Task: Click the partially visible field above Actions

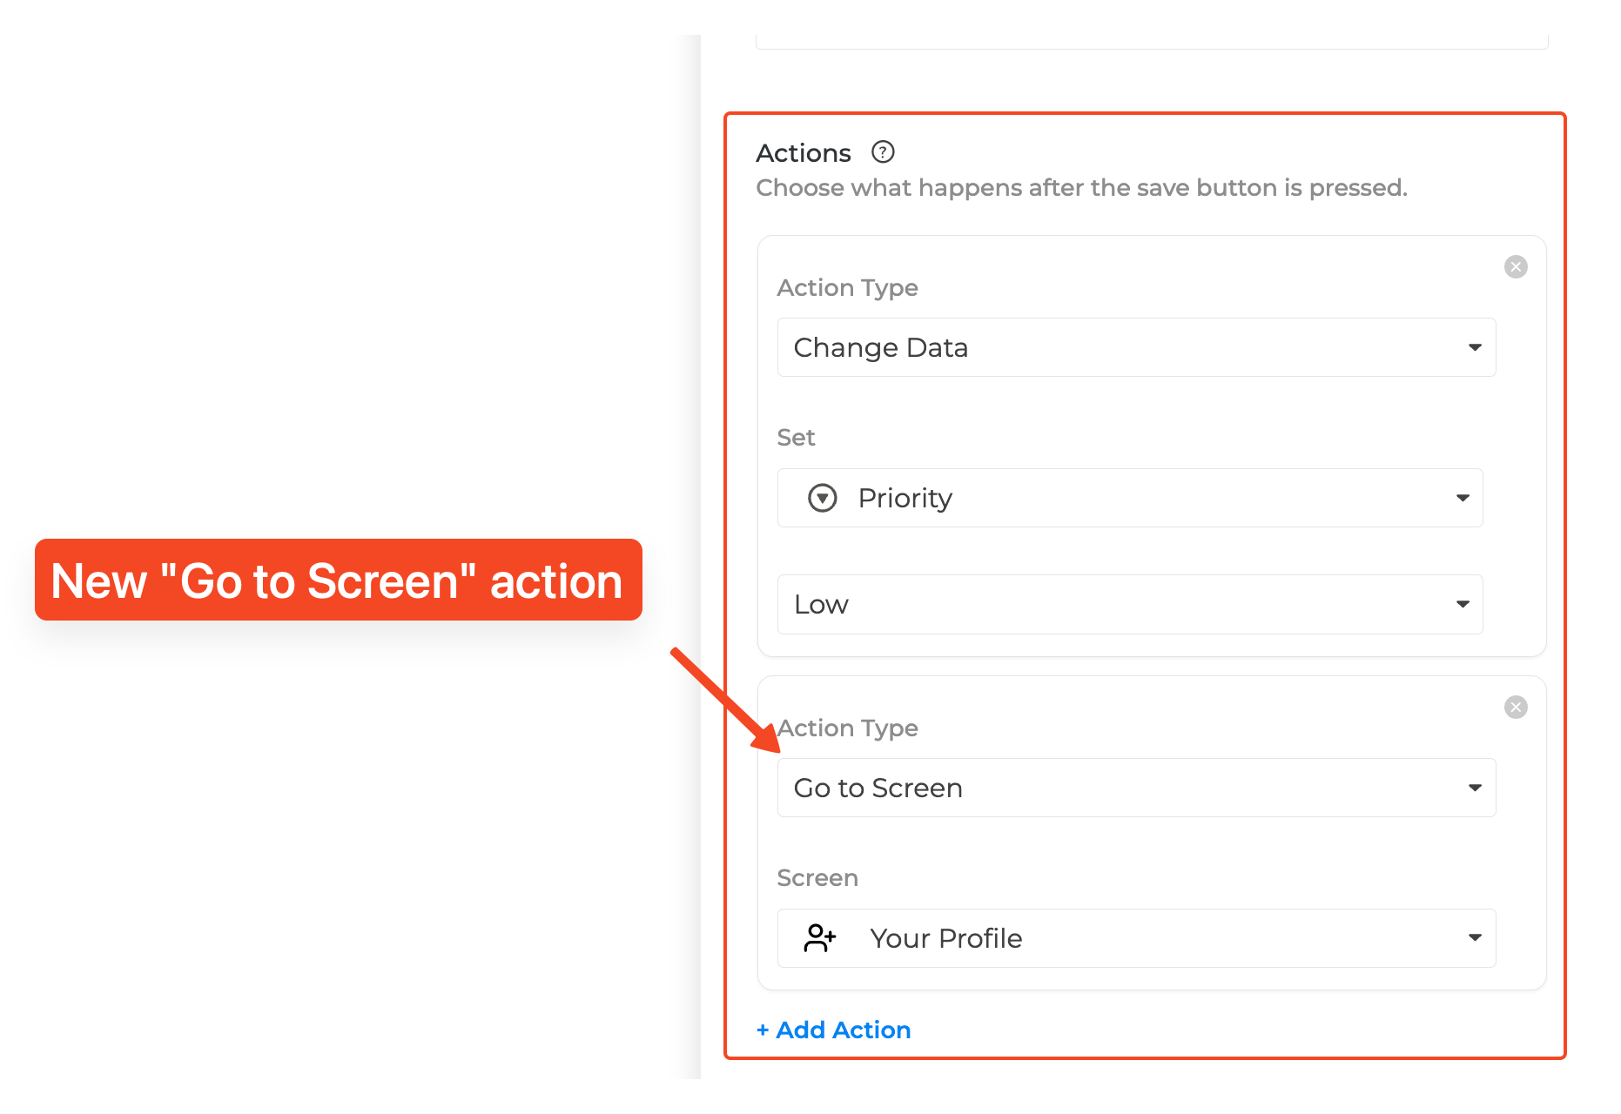Action: [x=1151, y=41]
